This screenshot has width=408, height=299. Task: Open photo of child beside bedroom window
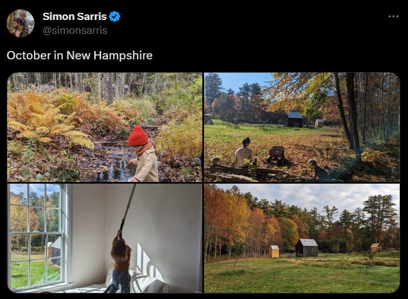pyautogui.click(x=105, y=238)
